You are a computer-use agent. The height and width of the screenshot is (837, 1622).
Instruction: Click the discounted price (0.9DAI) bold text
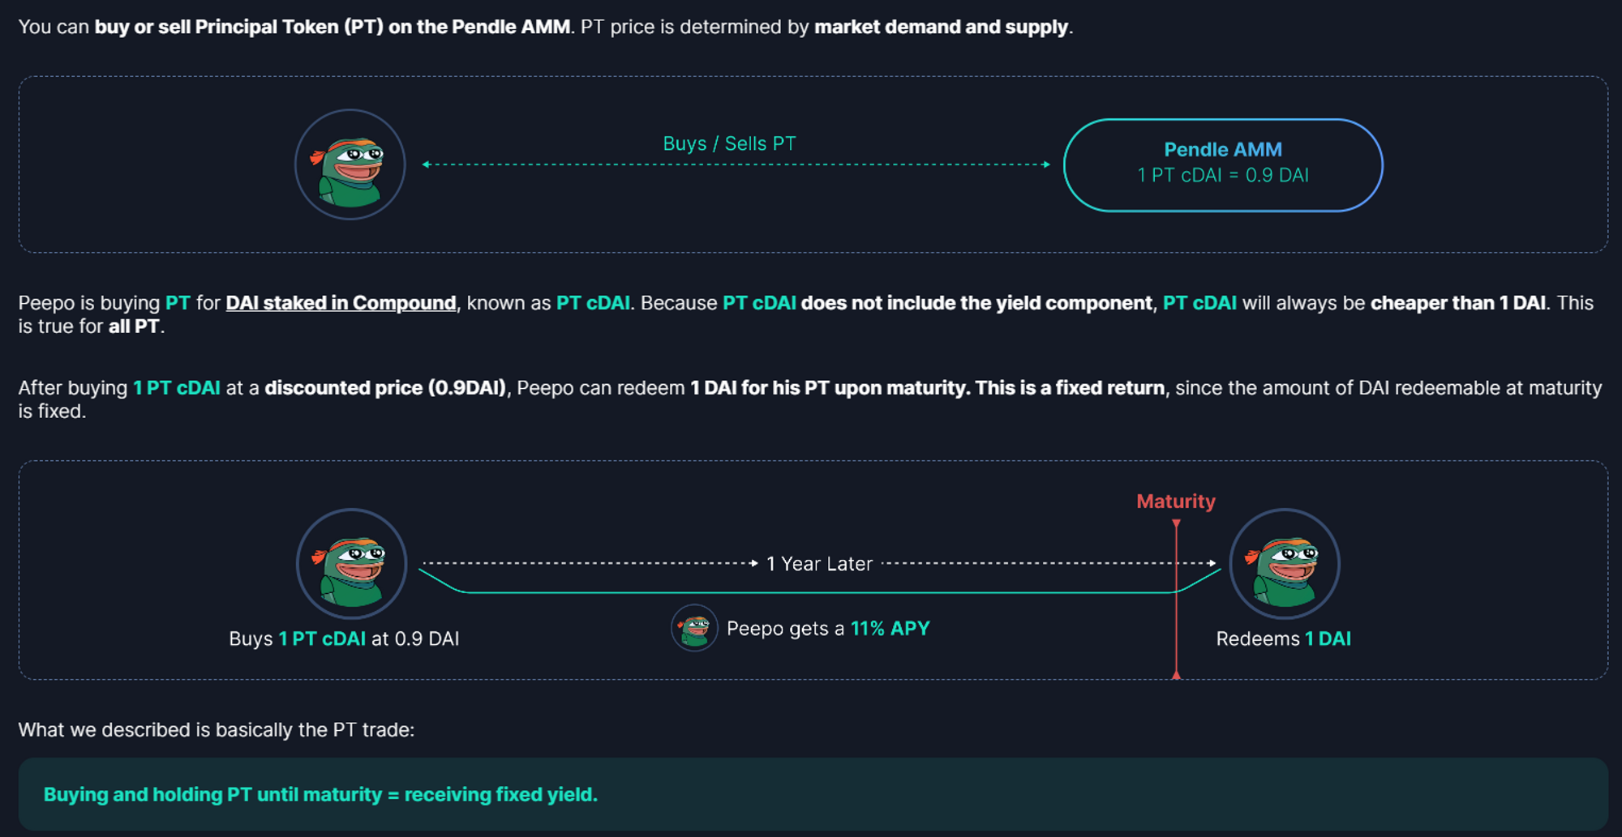point(386,388)
